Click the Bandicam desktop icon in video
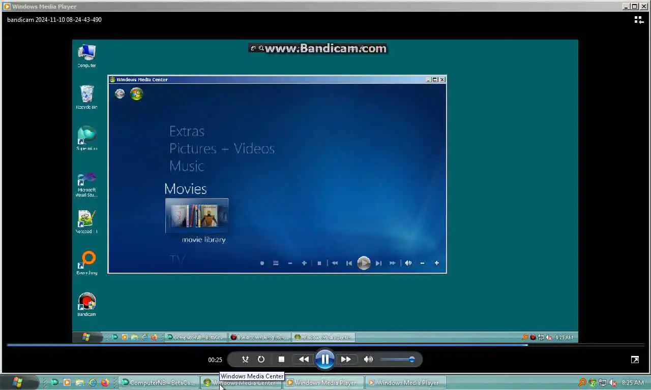Viewport: 651px width, 390px height. click(86, 305)
